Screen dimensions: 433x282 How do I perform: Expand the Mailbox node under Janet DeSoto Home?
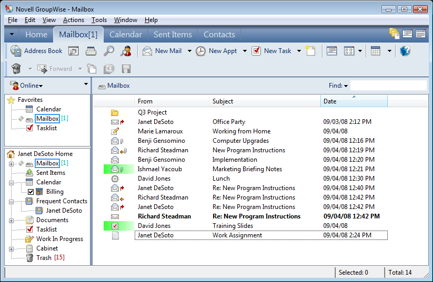[12, 164]
